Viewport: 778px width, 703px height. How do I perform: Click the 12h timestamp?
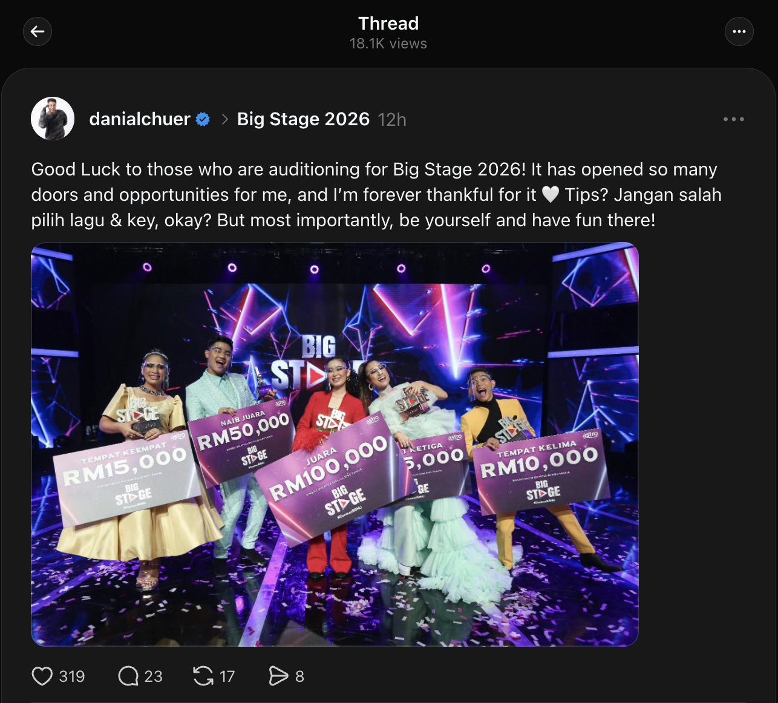point(392,120)
